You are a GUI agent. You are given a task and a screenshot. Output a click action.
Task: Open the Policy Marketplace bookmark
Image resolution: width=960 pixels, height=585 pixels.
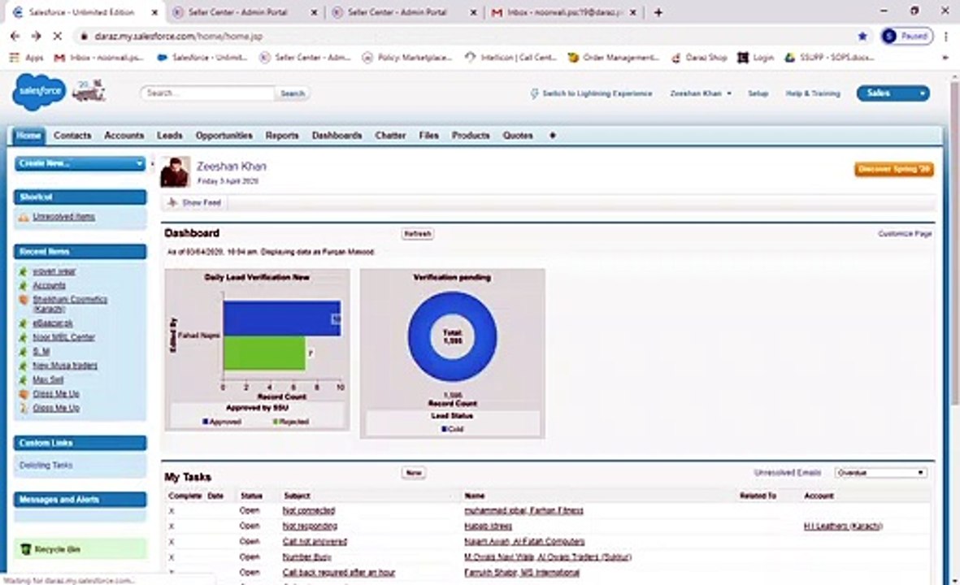[407, 58]
